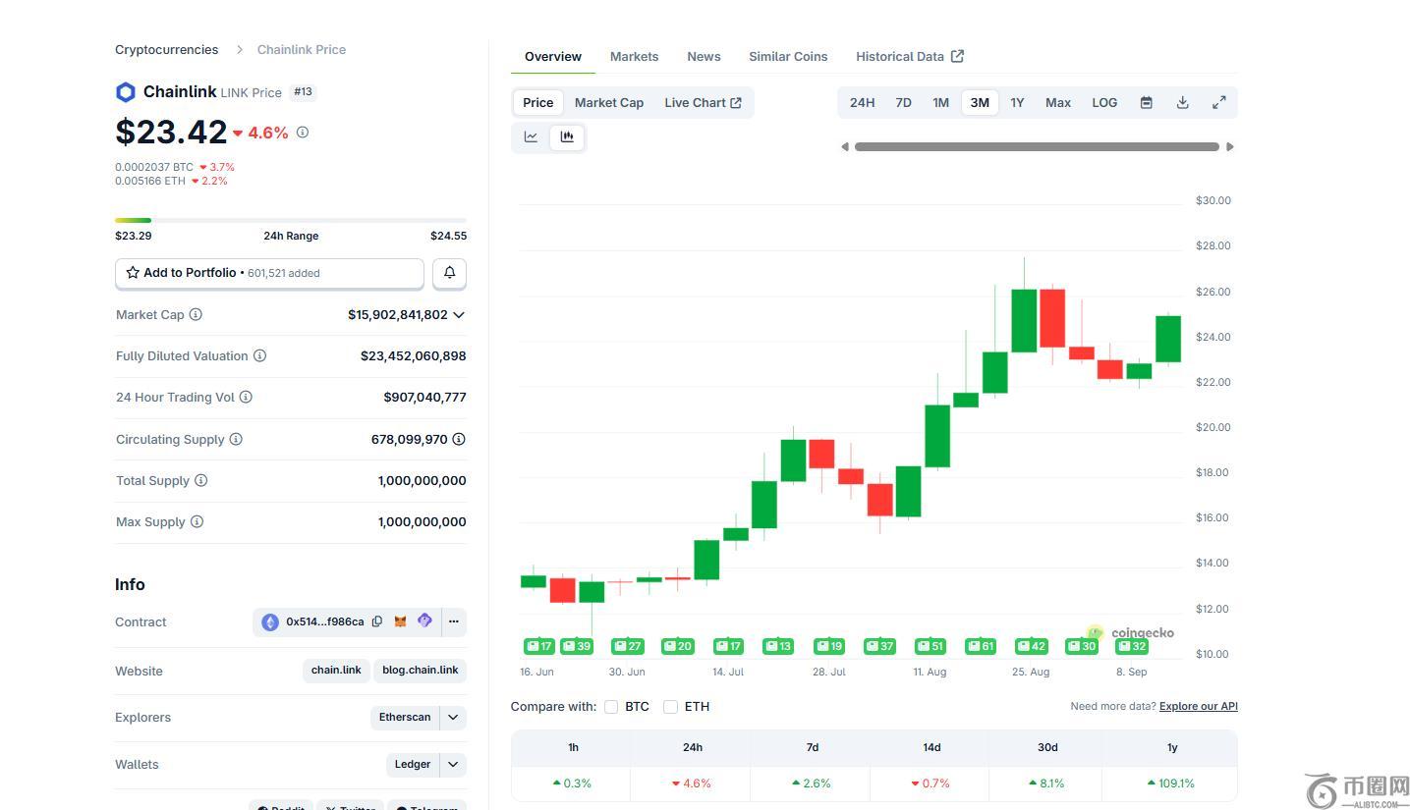Click the price alert bell icon
1410x810 pixels.
tap(449, 273)
